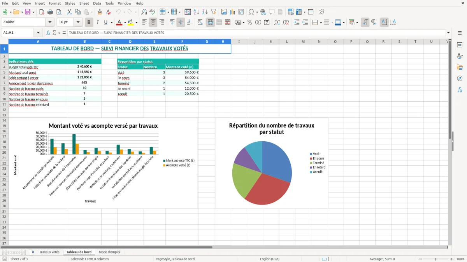Insert an image from the toolbar

click(x=224, y=12)
